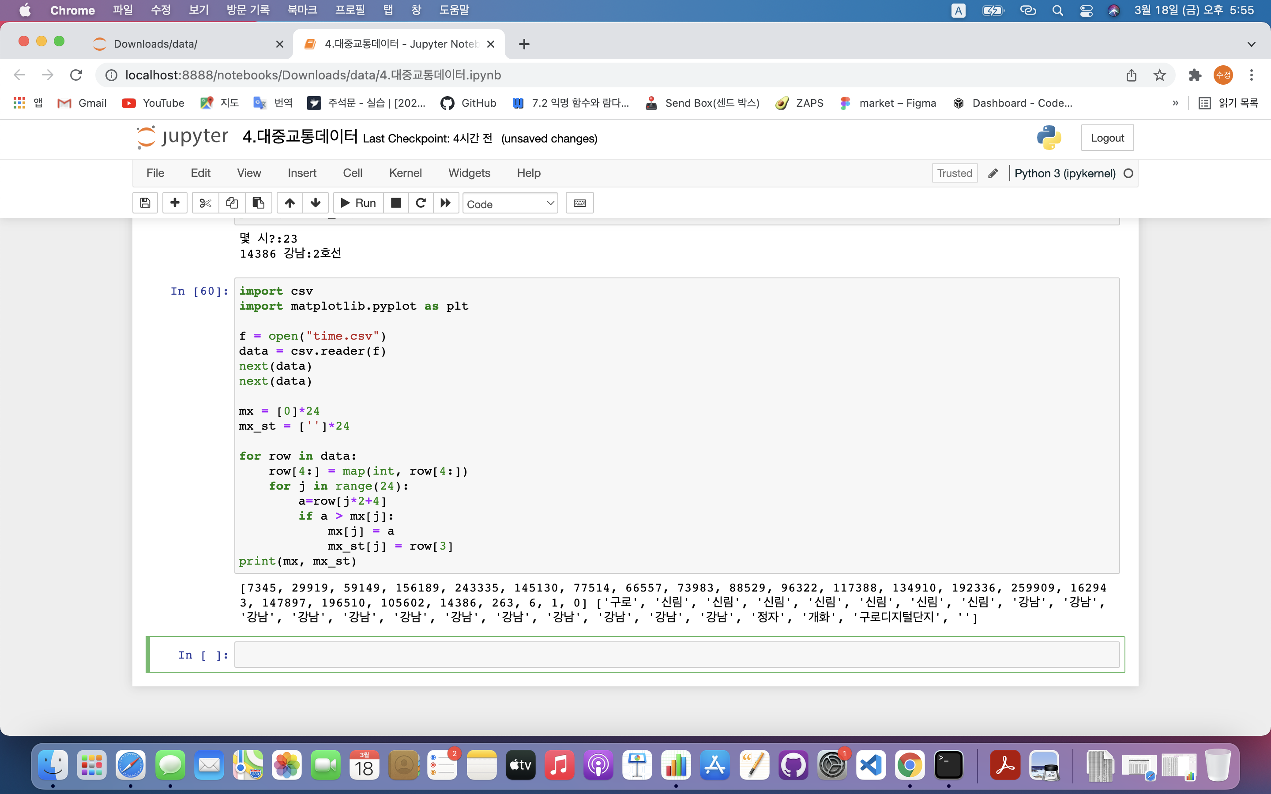Cut selected cells with the scissors icon
1271x794 pixels.
click(x=205, y=203)
